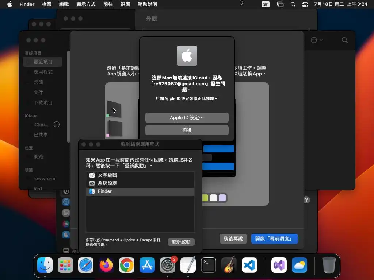The width and height of the screenshot is (374, 280).
Task: Click 開啟「幕前調度」 button
Action: [x=275, y=238]
